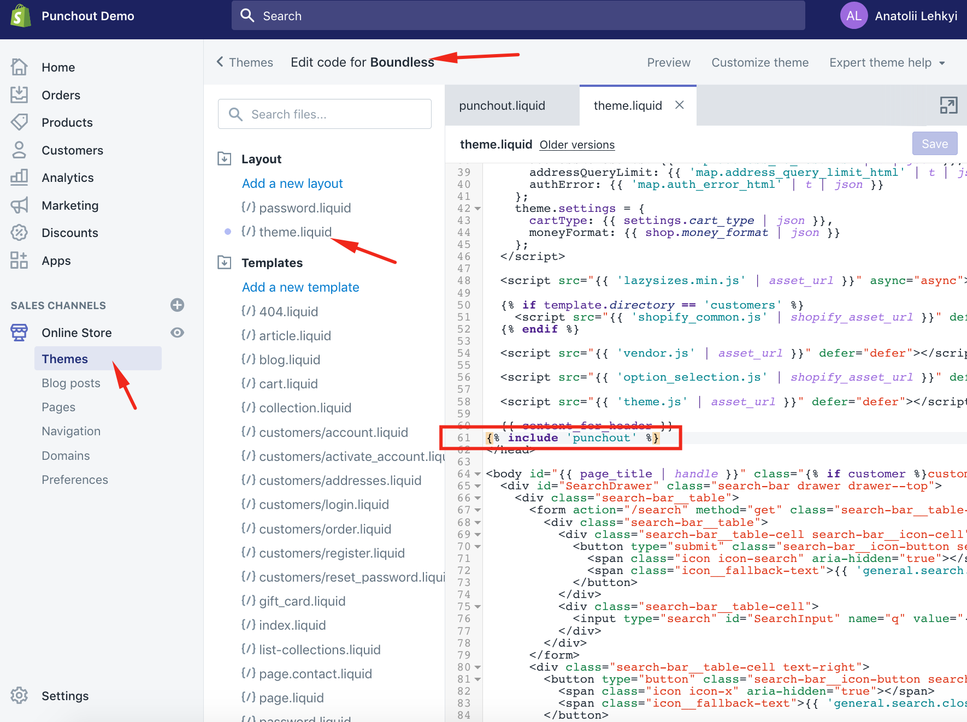Viewport: 967px width, 722px height.
Task: Open the Home icon in sidebar
Action: click(19, 67)
